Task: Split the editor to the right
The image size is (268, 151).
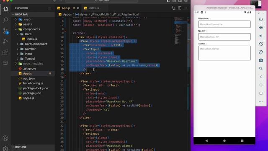Action: click(180, 8)
